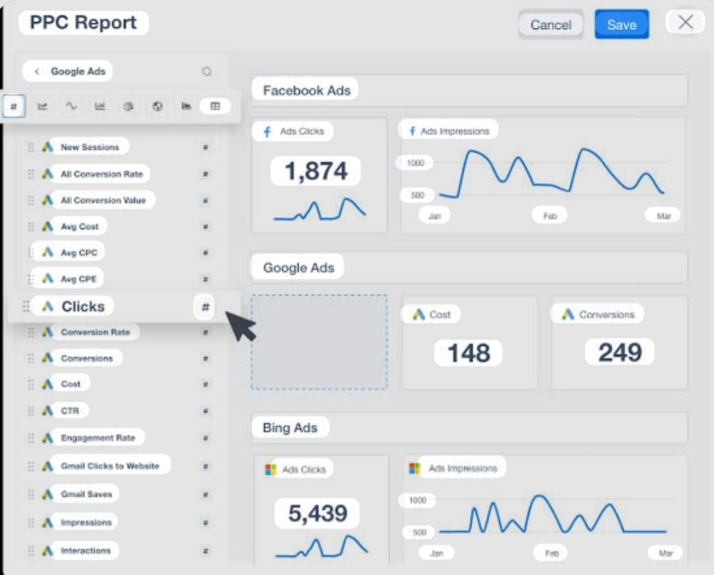Click the # icon beside Engagement Rate
The image size is (714, 575).
point(205,438)
